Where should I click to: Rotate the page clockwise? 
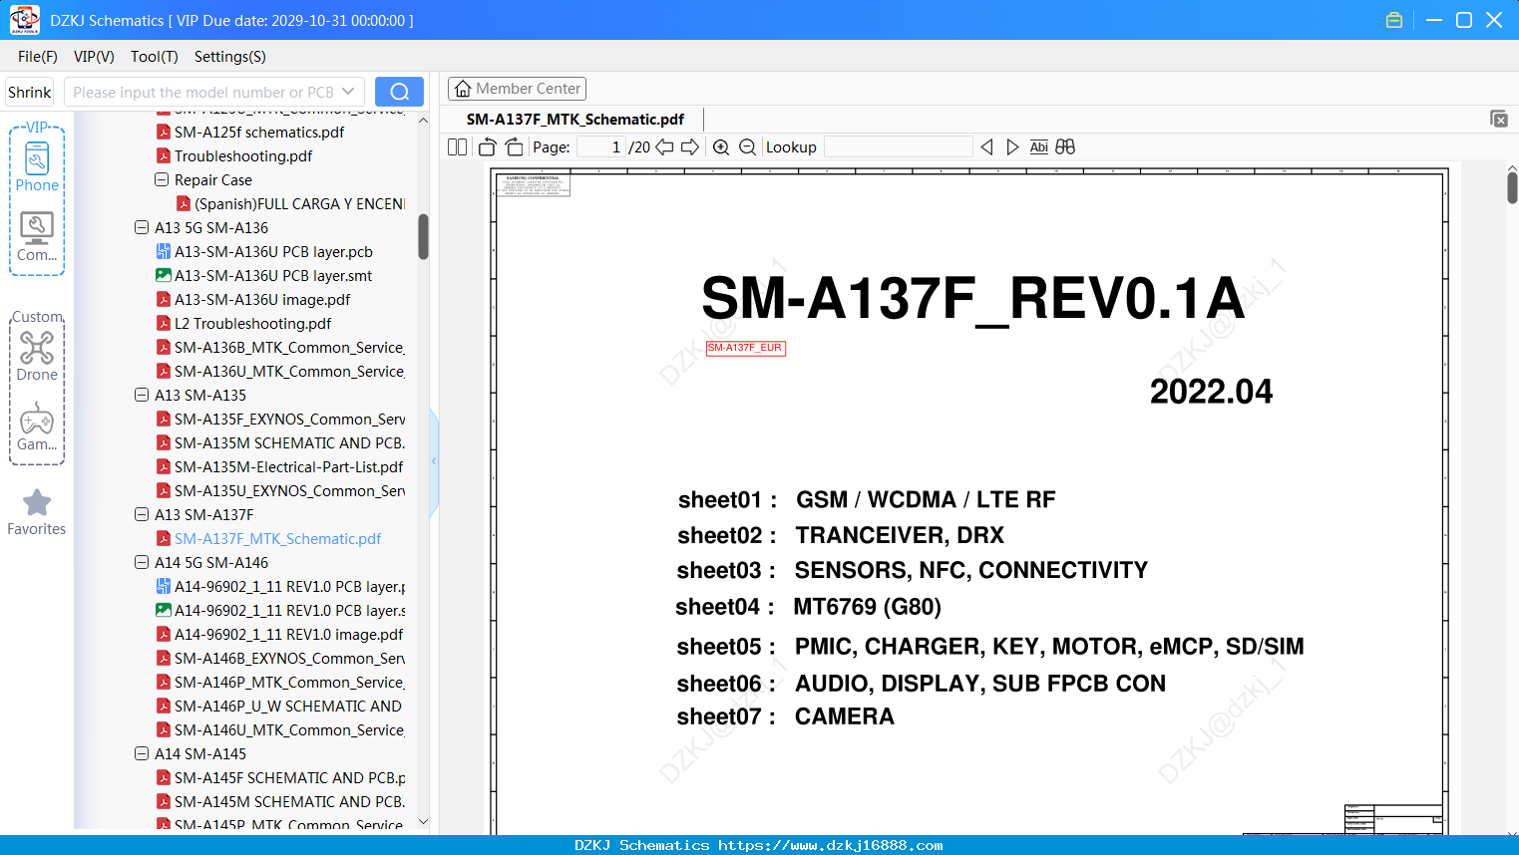pyautogui.click(x=514, y=147)
